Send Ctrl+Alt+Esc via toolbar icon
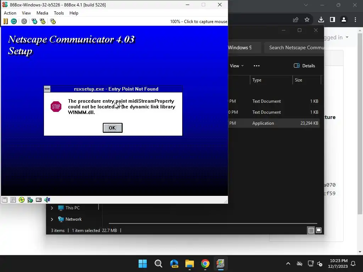 point(43,22)
